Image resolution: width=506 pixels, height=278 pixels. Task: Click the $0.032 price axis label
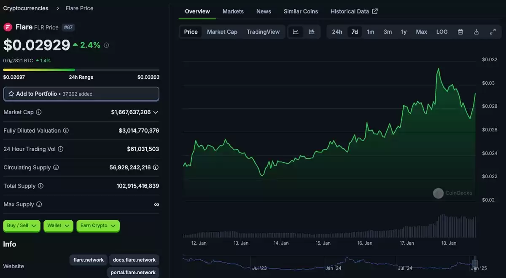pos(490,60)
